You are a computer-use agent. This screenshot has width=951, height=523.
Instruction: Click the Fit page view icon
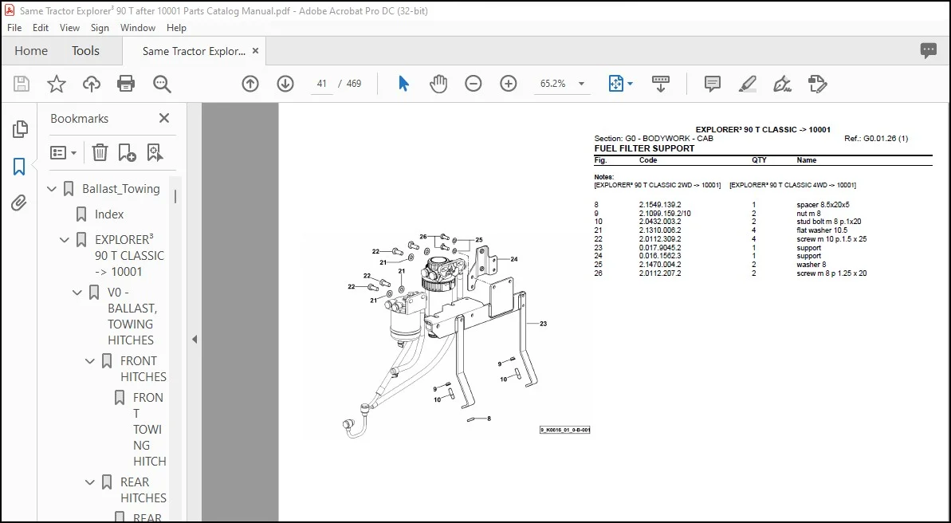(616, 84)
